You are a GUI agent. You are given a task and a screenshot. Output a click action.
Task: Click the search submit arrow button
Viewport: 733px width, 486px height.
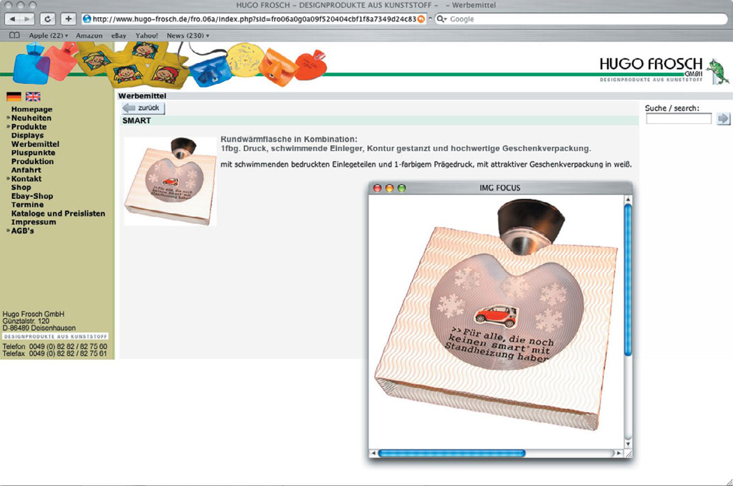(x=724, y=118)
